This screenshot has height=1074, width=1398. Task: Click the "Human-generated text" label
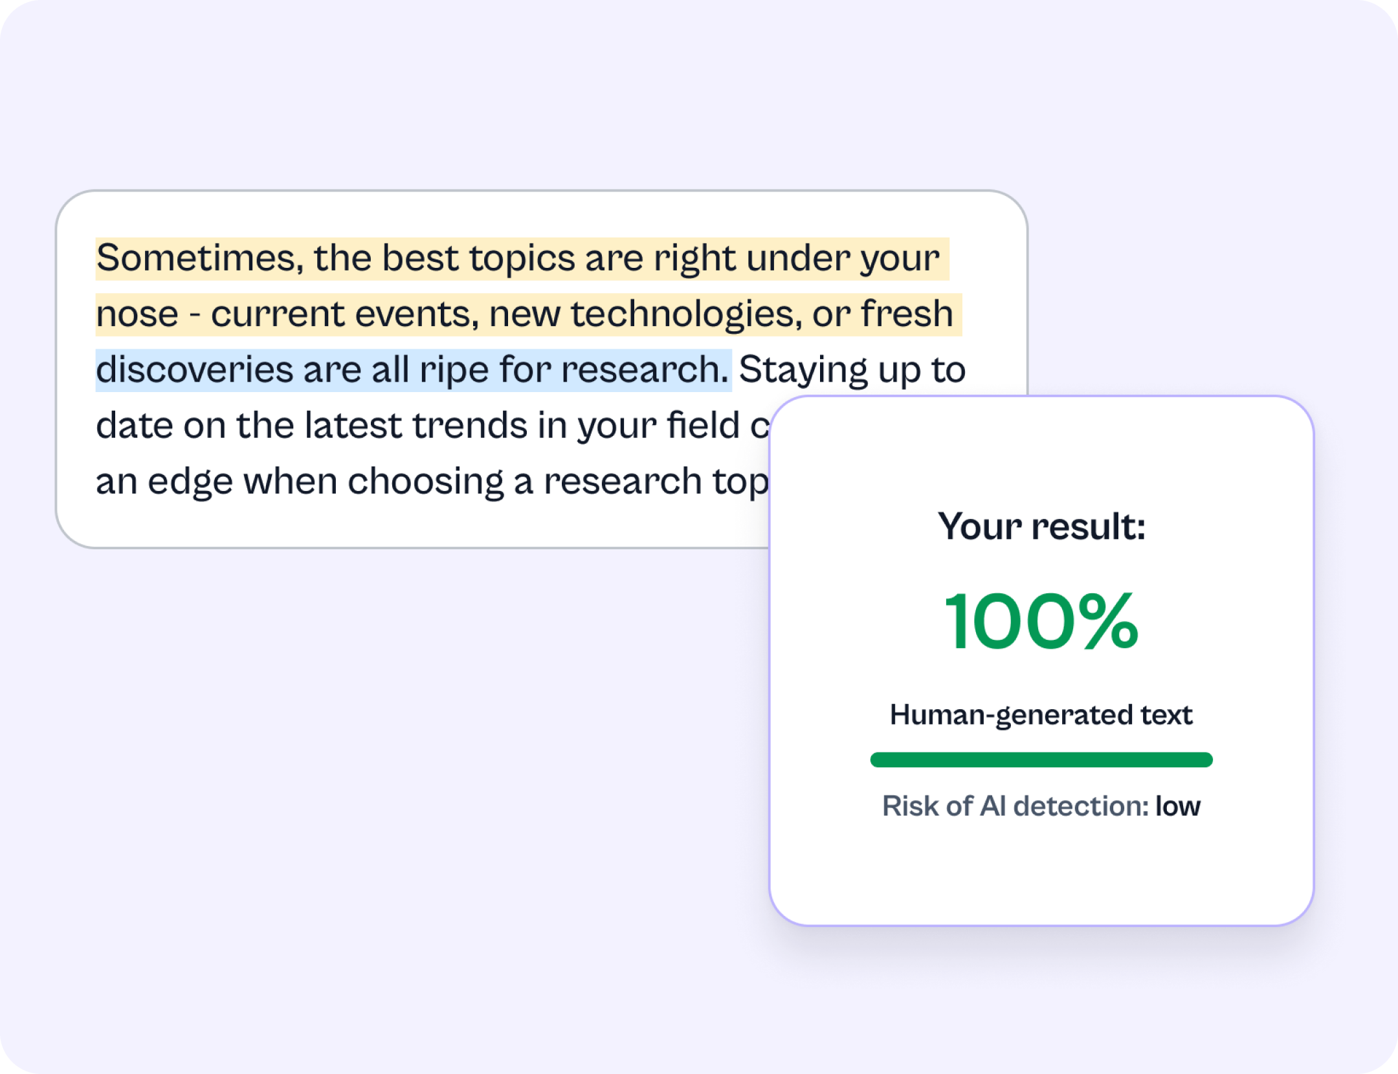click(1041, 715)
